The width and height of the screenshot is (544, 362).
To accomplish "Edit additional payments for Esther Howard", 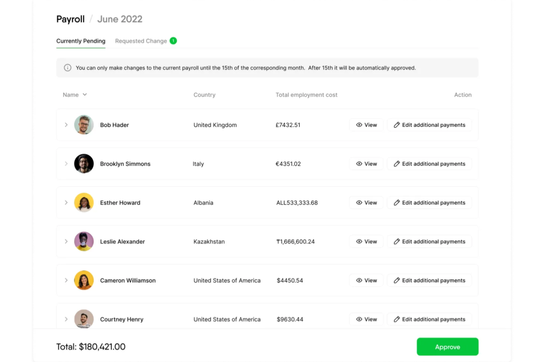I will click(x=429, y=202).
